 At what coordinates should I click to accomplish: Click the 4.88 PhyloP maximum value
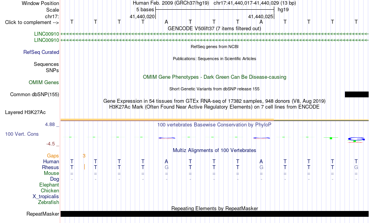coord(50,124)
